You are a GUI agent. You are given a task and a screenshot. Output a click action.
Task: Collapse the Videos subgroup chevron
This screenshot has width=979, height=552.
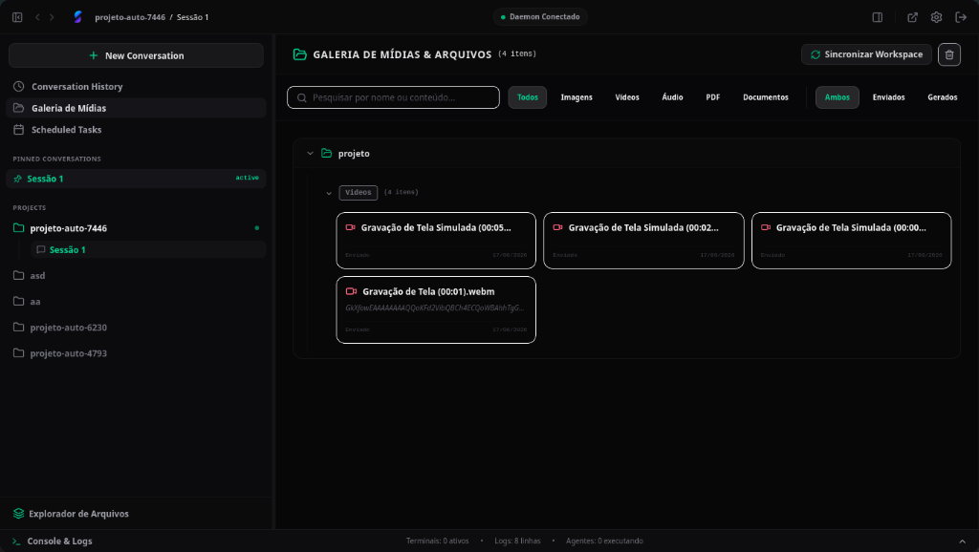(329, 193)
